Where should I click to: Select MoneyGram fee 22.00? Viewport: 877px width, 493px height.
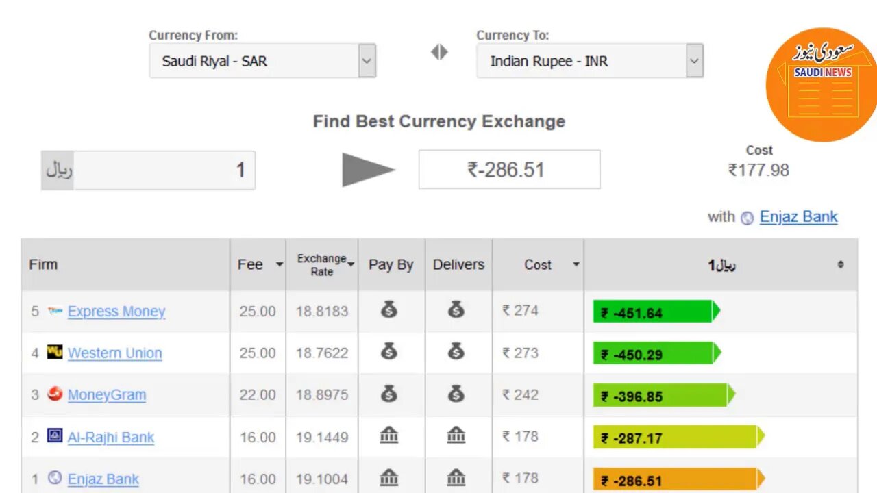258,395
